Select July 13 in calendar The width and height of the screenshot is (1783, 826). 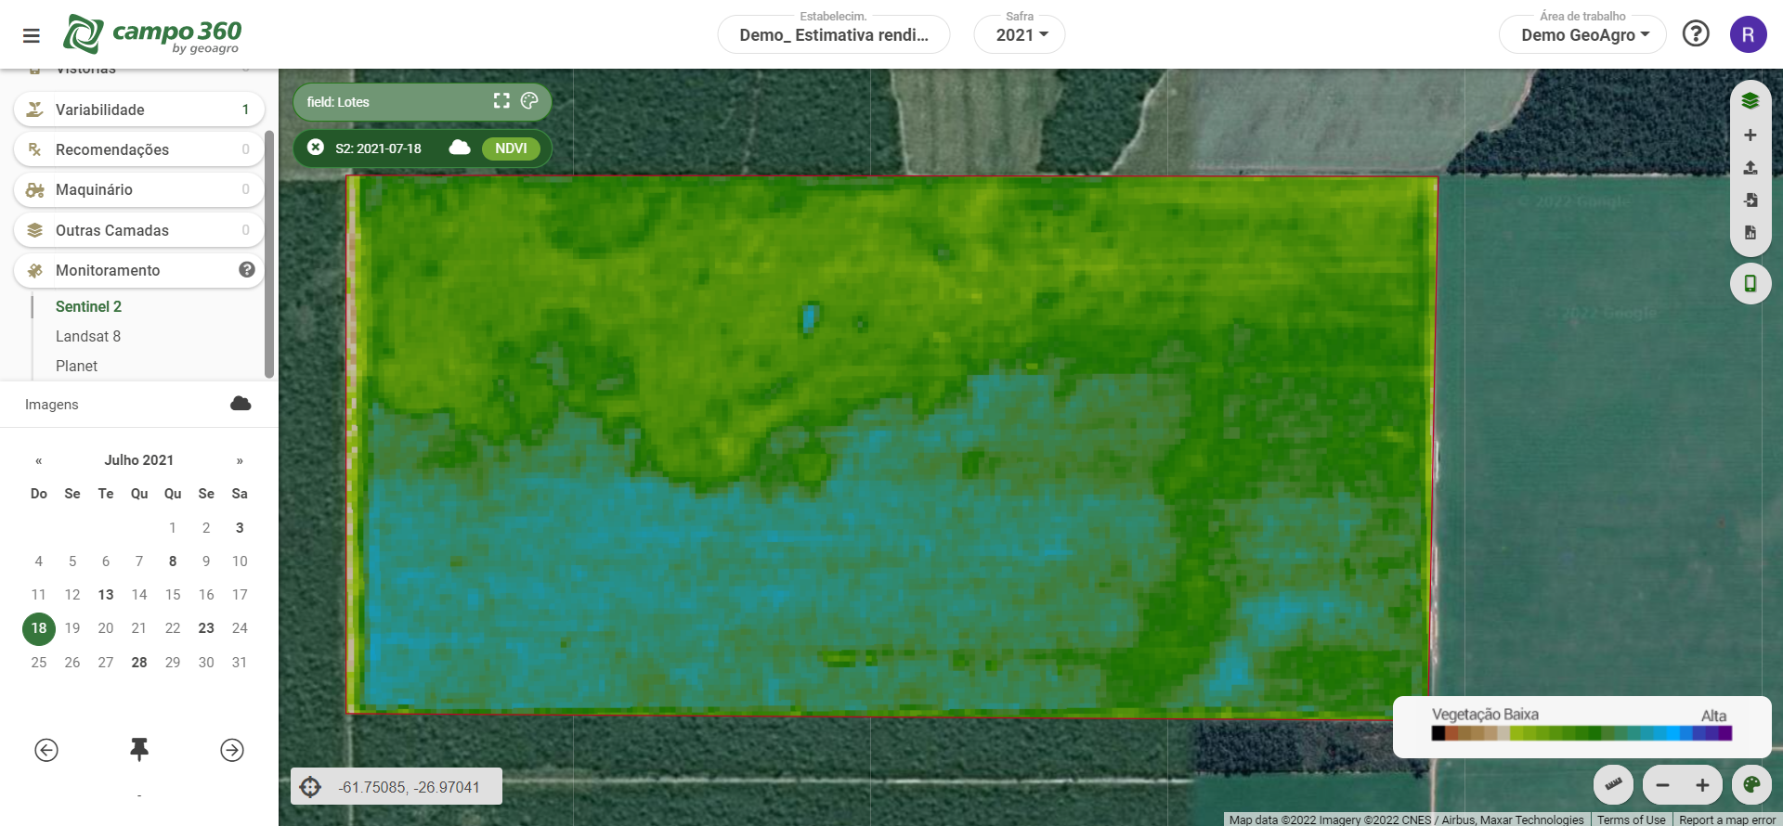(106, 595)
